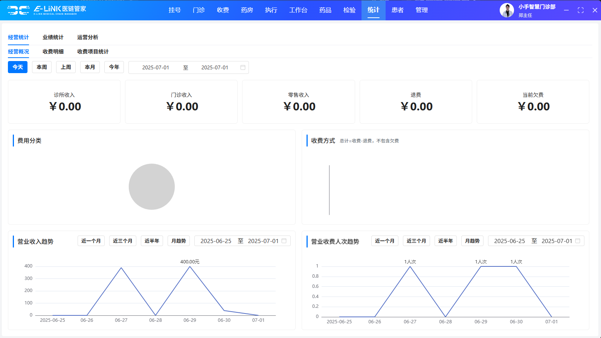Open calendar icon in top date range
This screenshot has height=338, width=601.
click(243, 67)
